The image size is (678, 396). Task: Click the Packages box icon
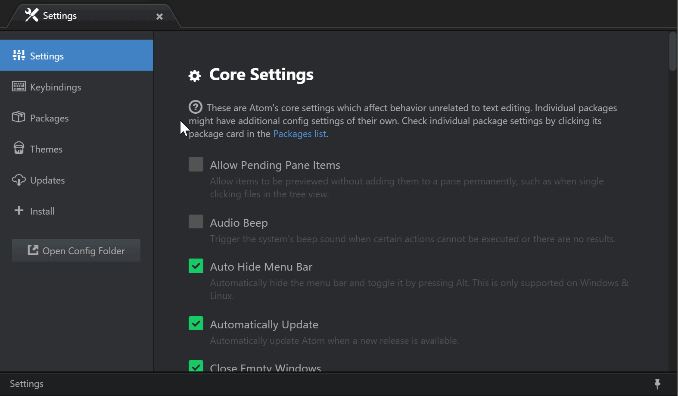tap(19, 117)
